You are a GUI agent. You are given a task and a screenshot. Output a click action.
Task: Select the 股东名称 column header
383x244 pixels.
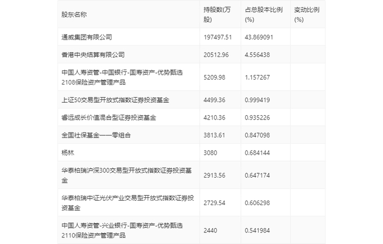point(74,15)
